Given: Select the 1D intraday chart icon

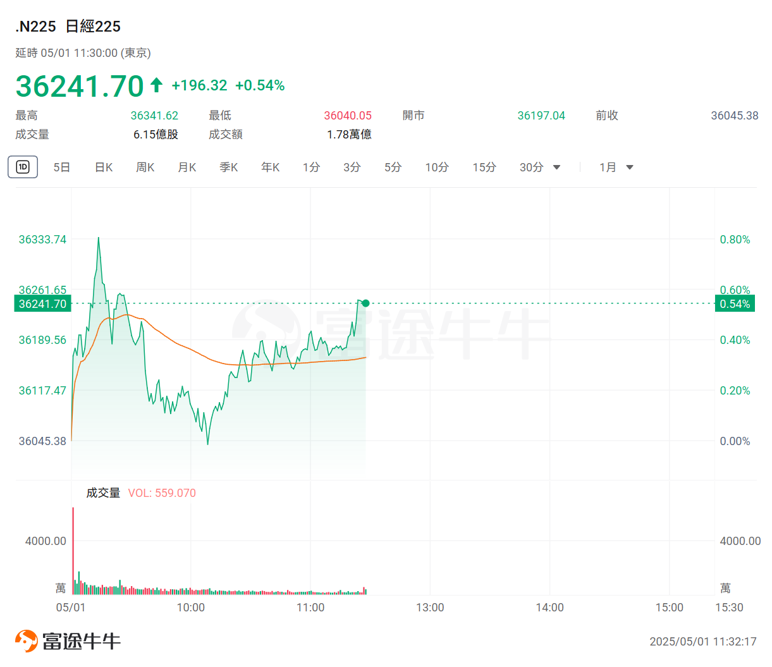Looking at the screenshot, I should pos(23,167).
